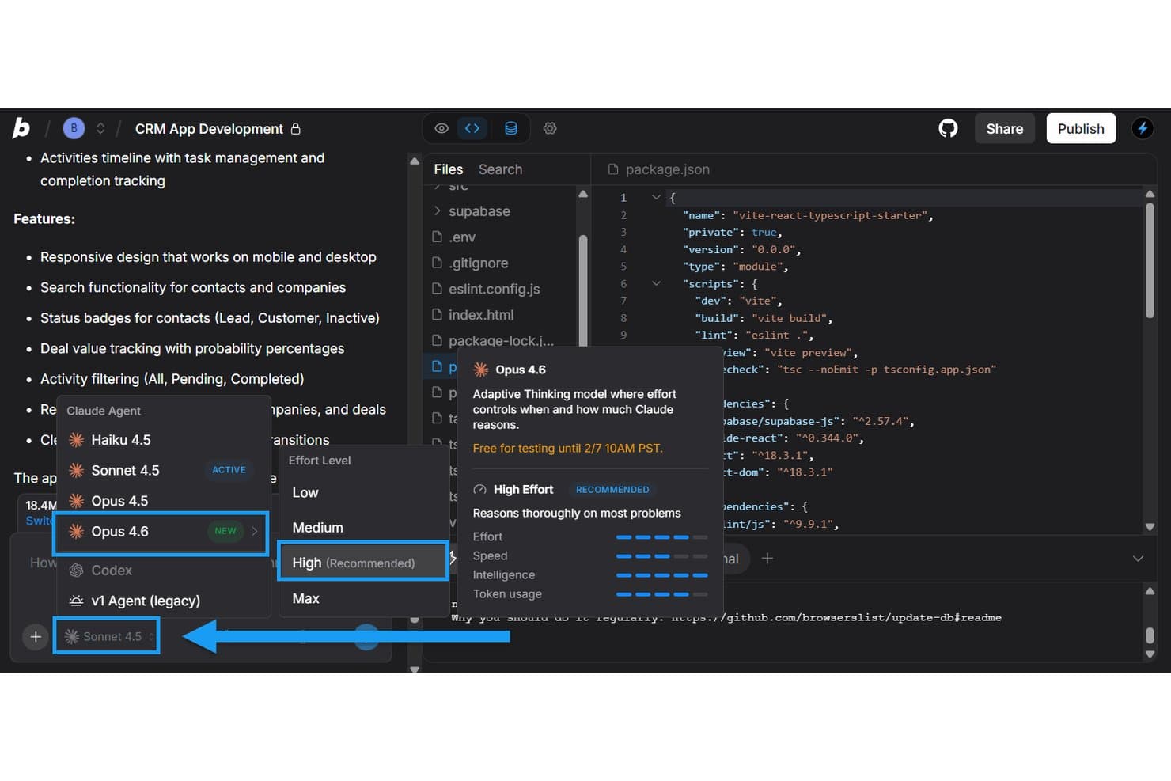Click the lock icon next to the project title
1171x781 pixels.
295,128
